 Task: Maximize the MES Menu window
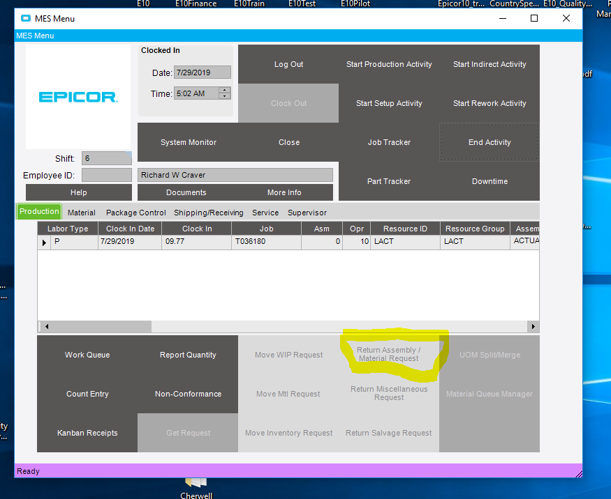click(534, 18)
